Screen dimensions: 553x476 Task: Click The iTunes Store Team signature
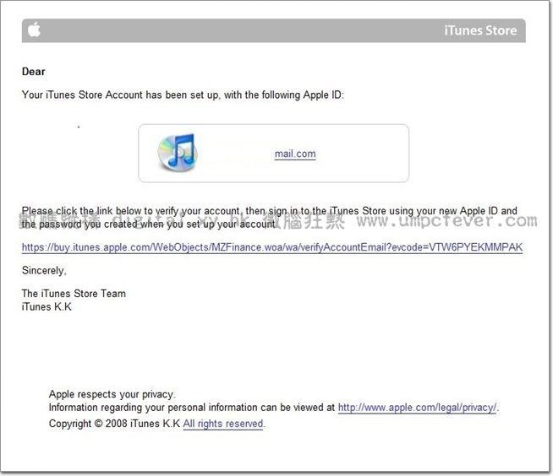click(74, 294)
